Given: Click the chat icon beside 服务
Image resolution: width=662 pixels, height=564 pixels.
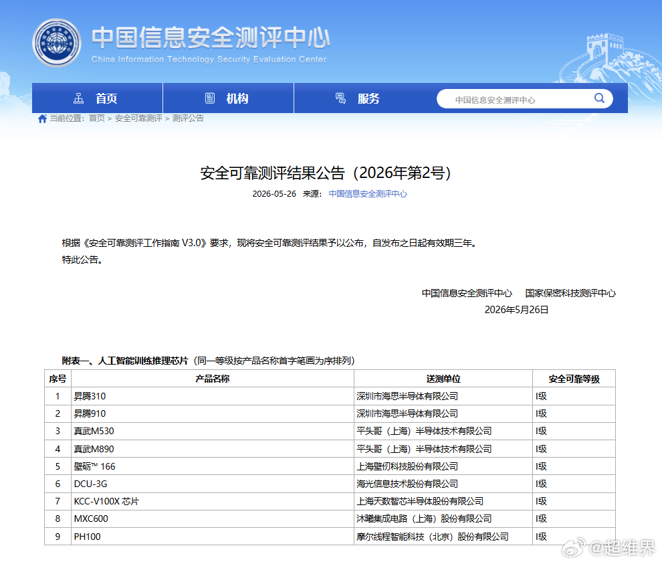Looking at the screenshot, I should tap(341, 98).
